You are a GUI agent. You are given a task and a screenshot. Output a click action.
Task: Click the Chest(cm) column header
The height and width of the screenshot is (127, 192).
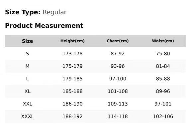point(118,41)
